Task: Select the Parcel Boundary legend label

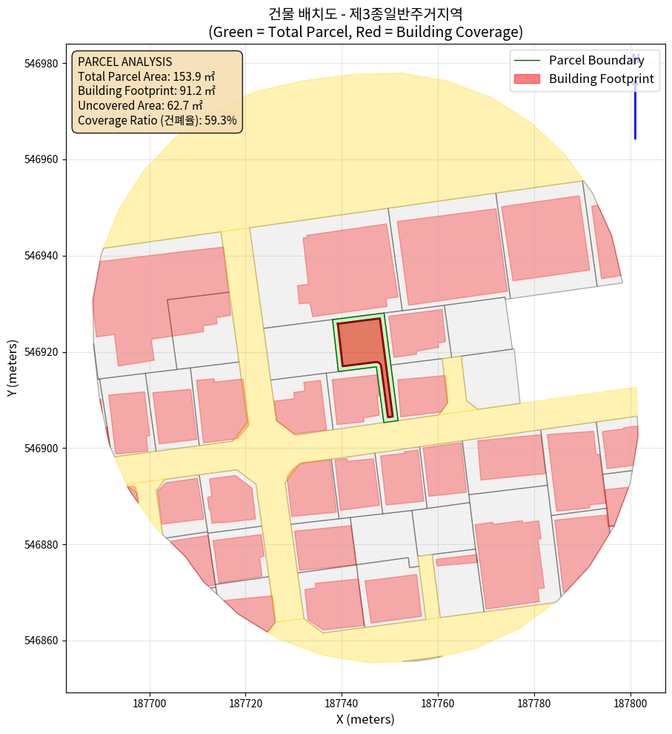Action: pos(596,61)
